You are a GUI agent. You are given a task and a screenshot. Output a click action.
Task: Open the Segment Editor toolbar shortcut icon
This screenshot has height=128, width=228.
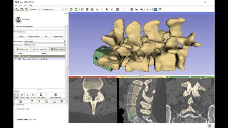112,9
